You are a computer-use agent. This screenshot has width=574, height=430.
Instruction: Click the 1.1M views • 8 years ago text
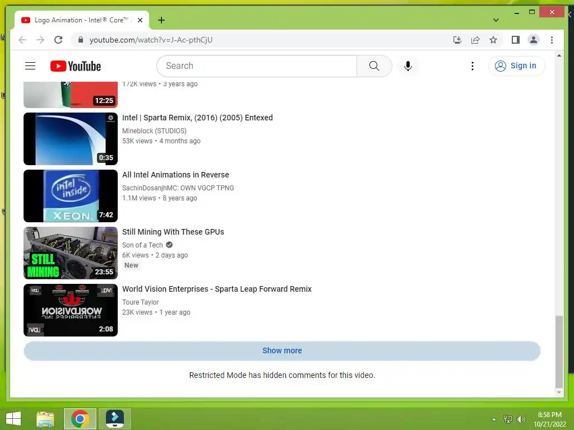coord(160,198)
